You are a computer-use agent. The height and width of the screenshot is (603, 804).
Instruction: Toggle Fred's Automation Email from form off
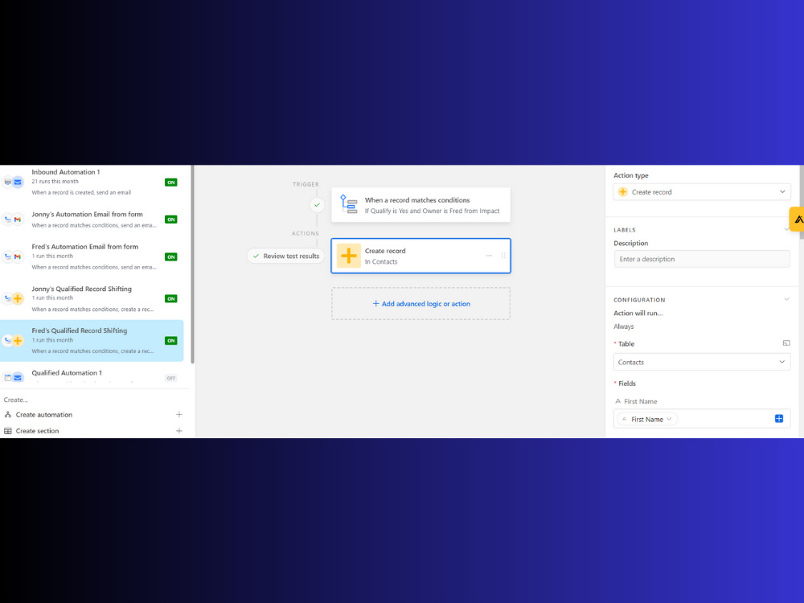click(x=170, y=256)
